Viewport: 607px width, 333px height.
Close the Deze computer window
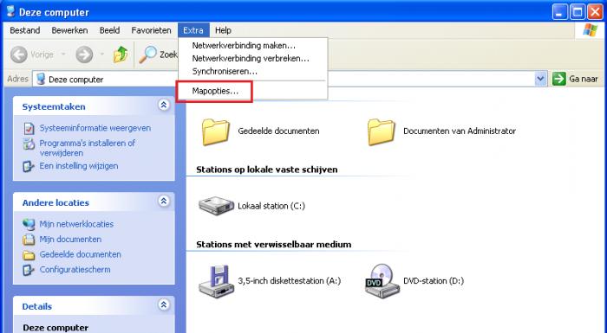[x=596, y=12]
